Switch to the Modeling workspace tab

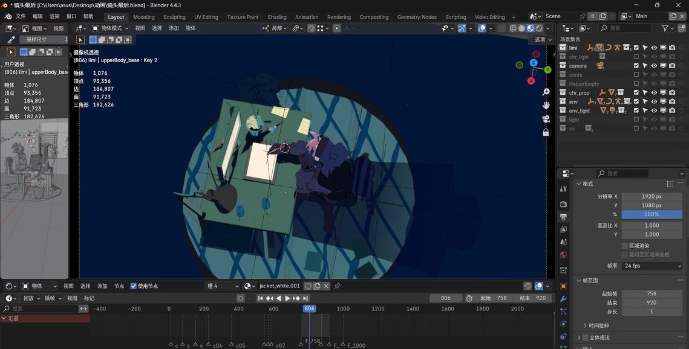coord(144,17)
